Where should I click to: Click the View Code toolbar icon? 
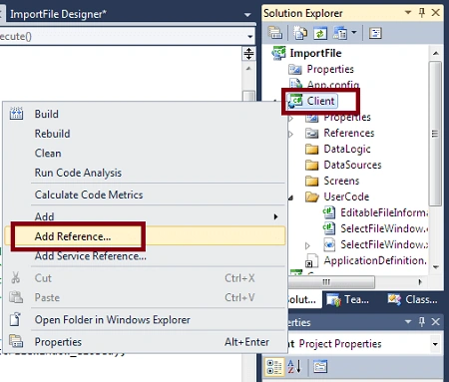click(340, 33)
